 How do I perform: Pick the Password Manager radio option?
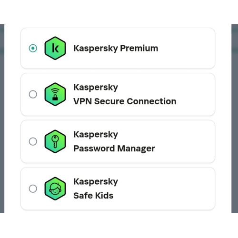(x=33, y=141)
